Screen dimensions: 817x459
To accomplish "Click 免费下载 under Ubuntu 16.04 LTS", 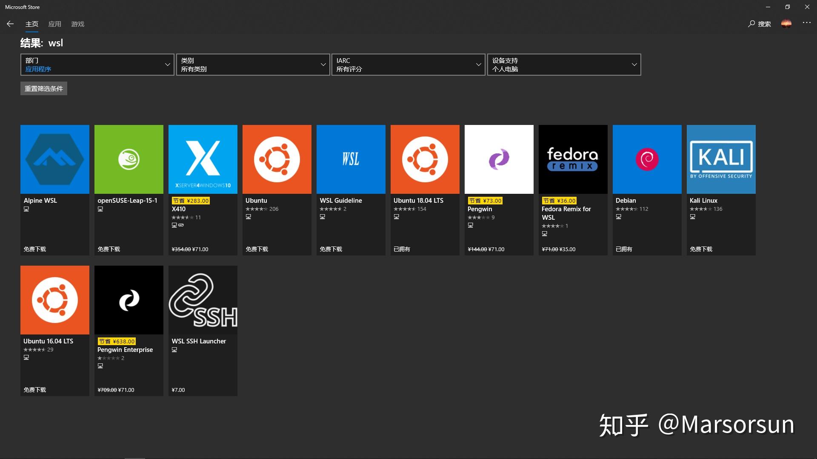I will coord(35,390).
